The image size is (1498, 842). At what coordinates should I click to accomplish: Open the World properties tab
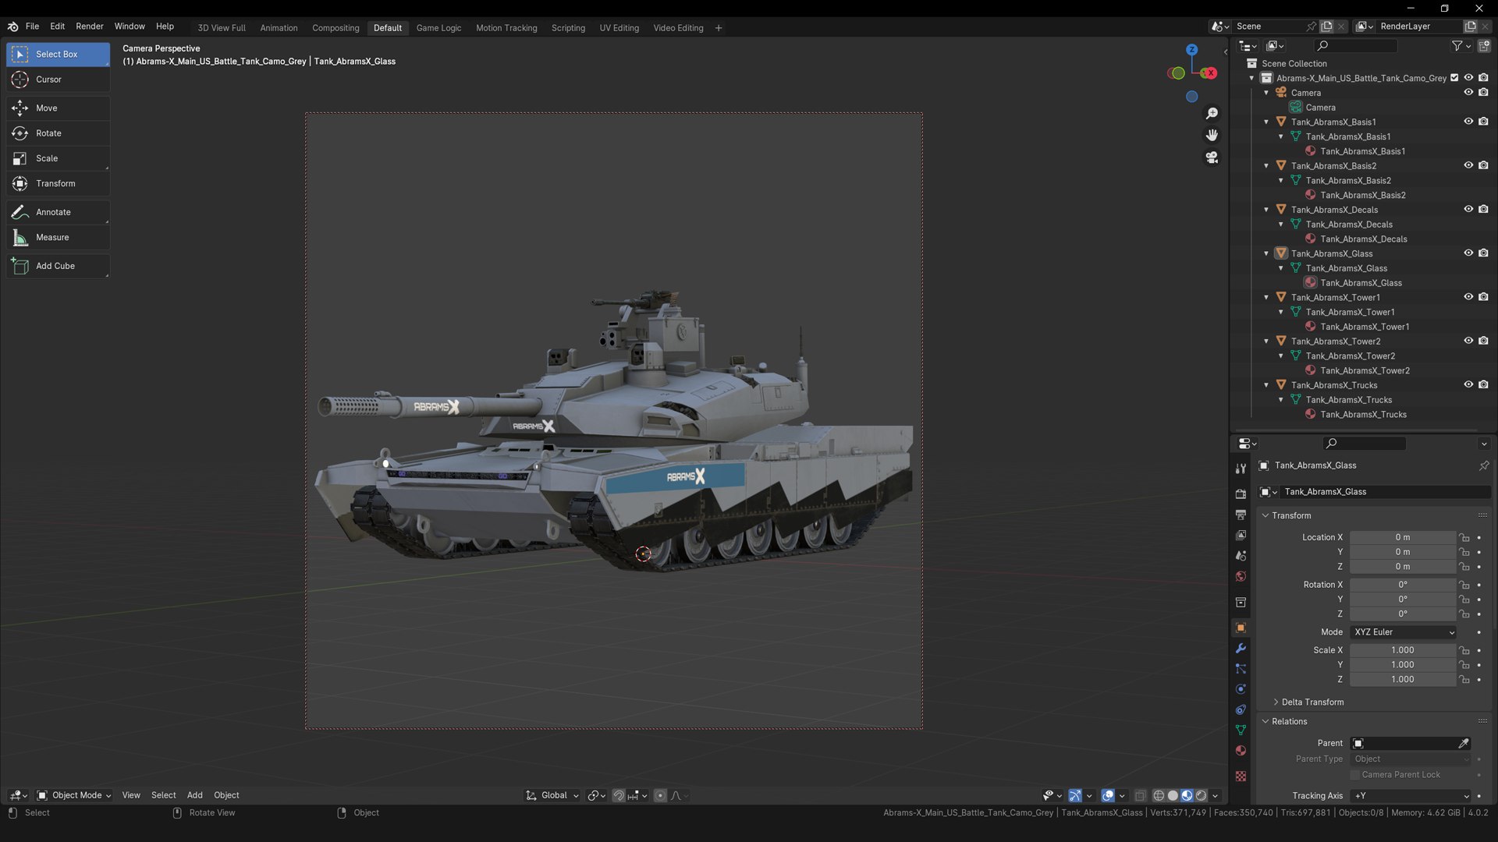[1241, 577]
